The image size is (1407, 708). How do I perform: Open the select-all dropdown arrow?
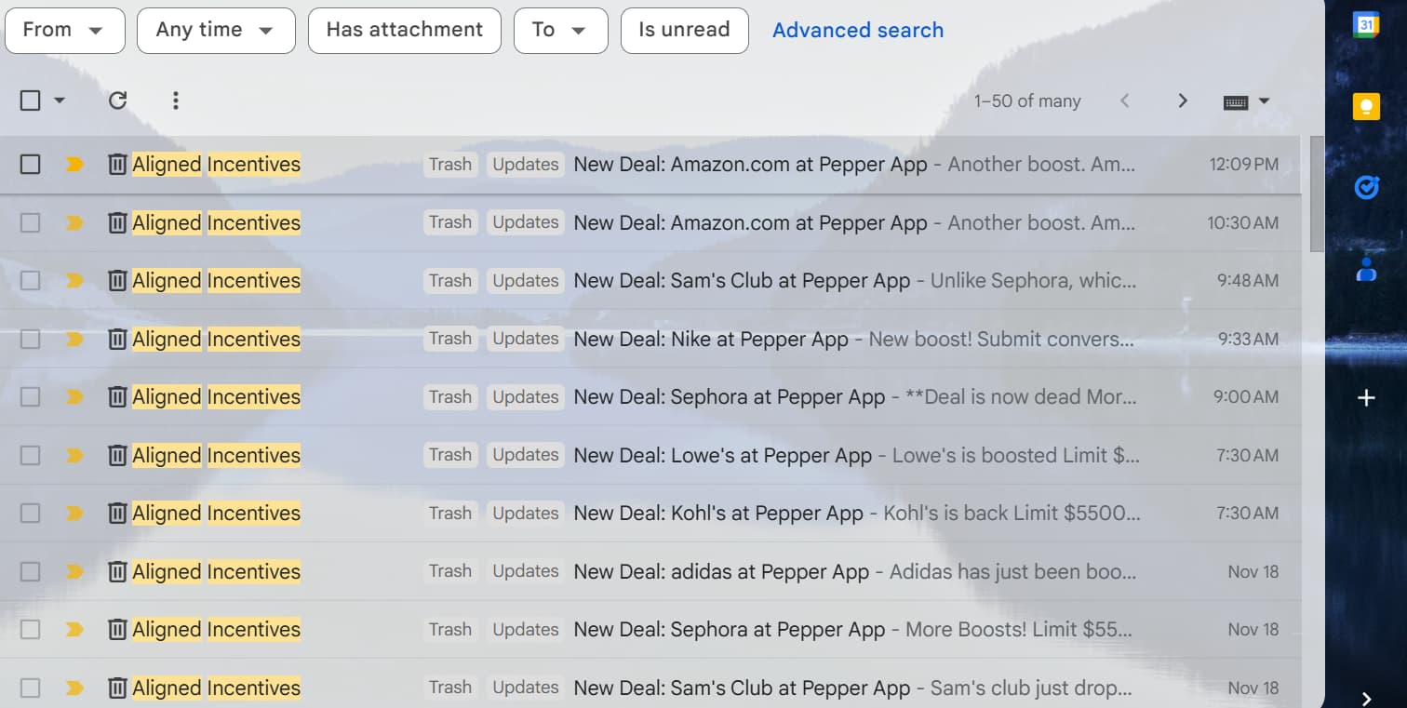(60, 100)
